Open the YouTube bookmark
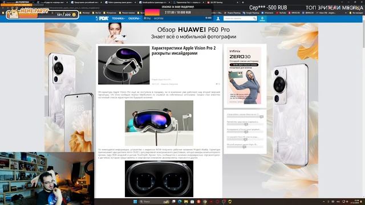The height and width of the screenshot is (205, 365). (281, 13)
